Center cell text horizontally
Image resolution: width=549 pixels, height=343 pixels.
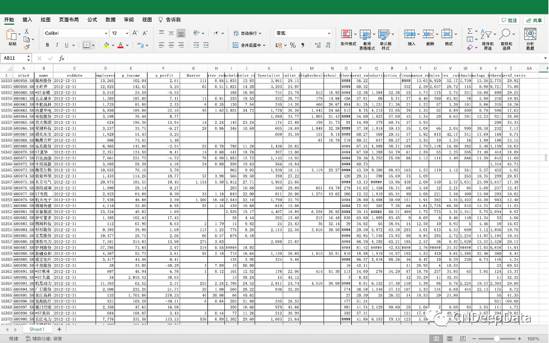(x=171, y=45)
